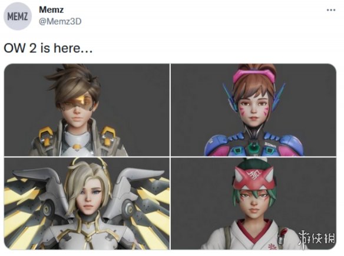This screenshot has height=256, width=344.
Task: Click Mercy's left yellow wing
Action: pos(24,208)
